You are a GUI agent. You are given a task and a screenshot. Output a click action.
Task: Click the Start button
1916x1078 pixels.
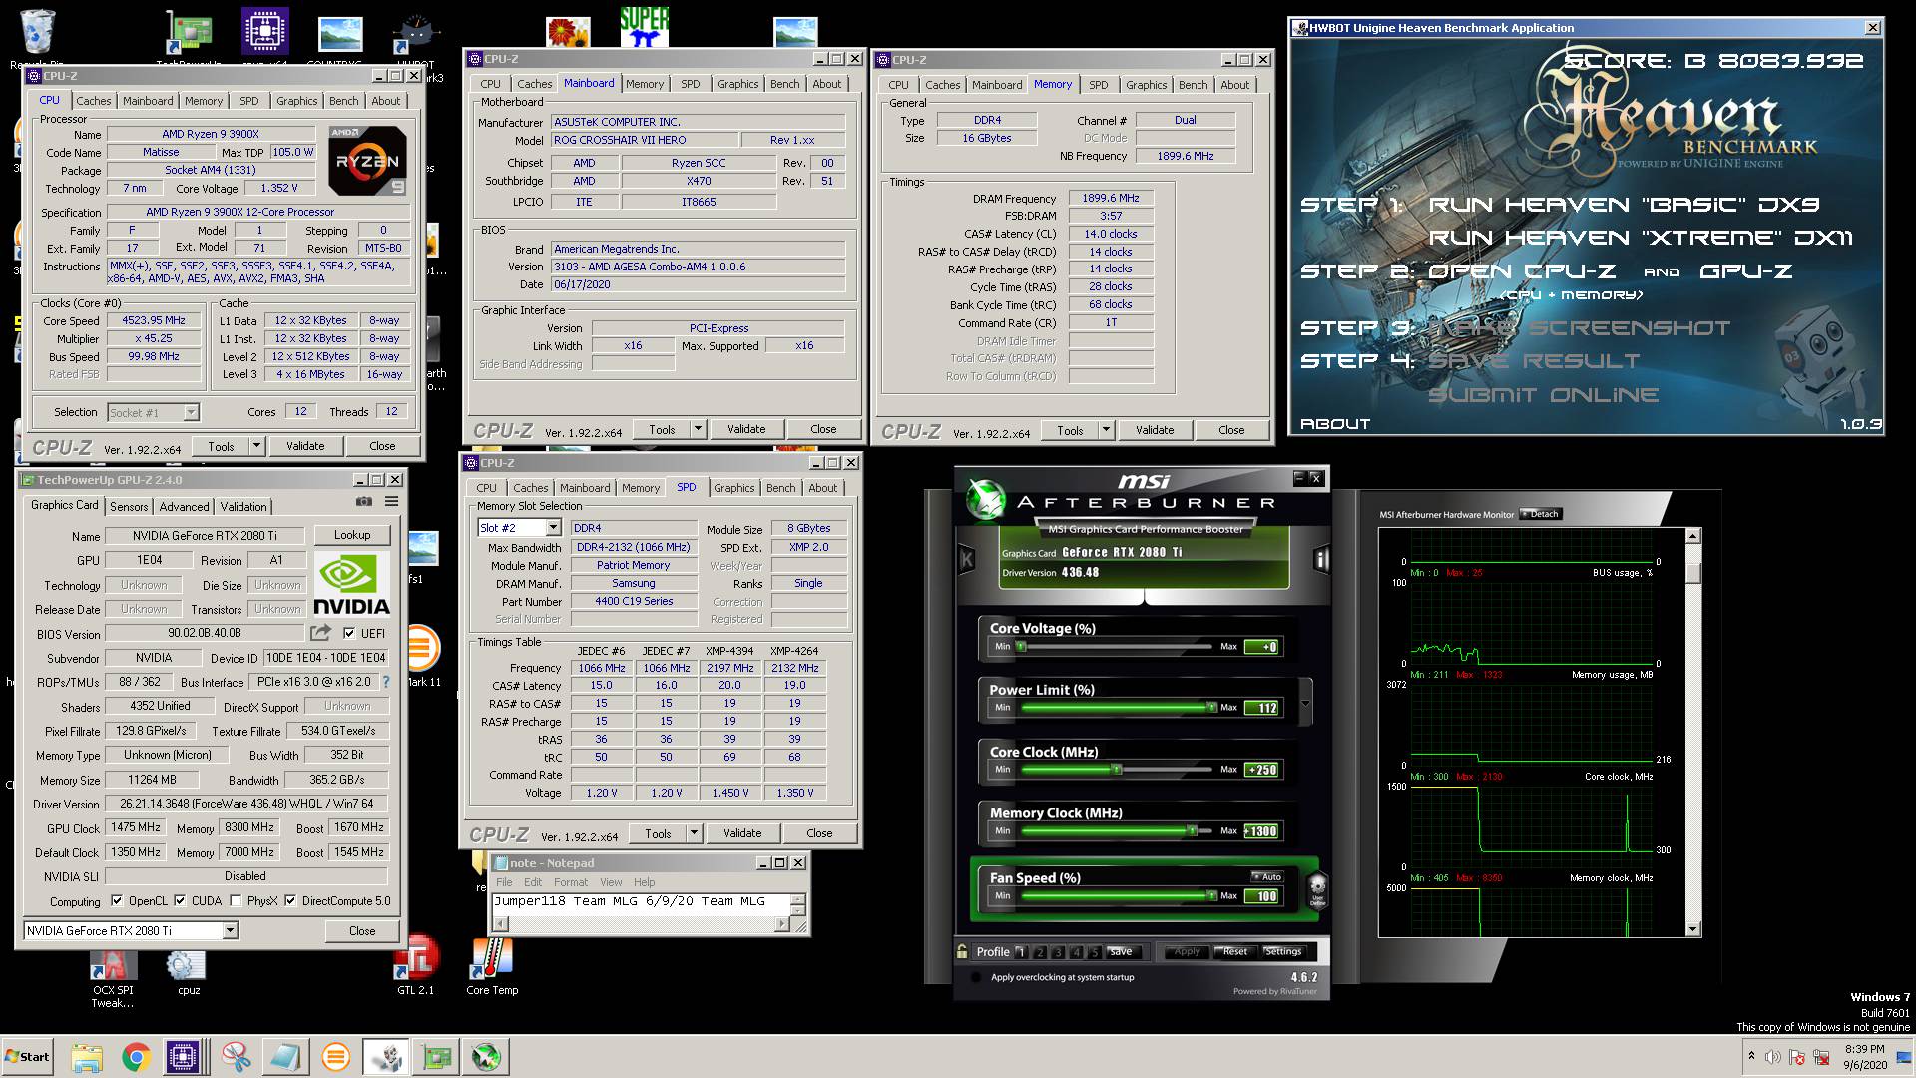tap(27, 1057)
